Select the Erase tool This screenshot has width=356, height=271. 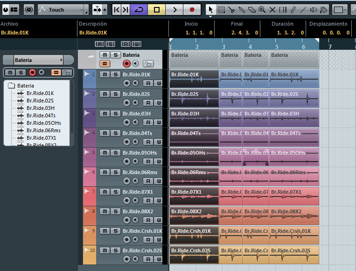click(252, 10)
